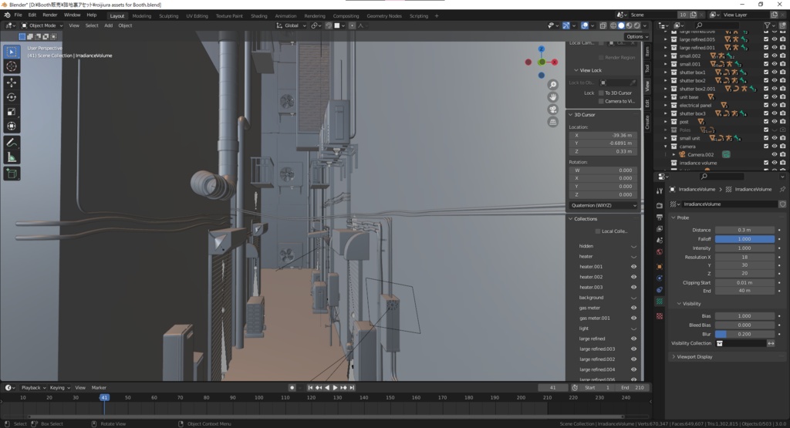Pick the Rotate tool

pos(12,97)
